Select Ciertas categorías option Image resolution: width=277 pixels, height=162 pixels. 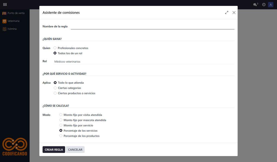click(x=55, y=88)
